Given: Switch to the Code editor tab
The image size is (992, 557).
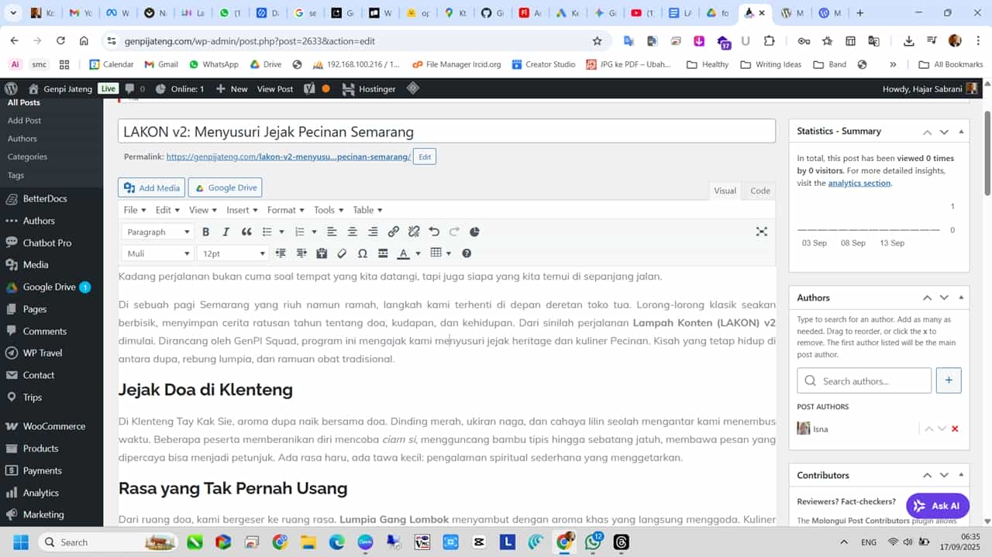Looking at the screenshot, I should click(x=759, y=191).
